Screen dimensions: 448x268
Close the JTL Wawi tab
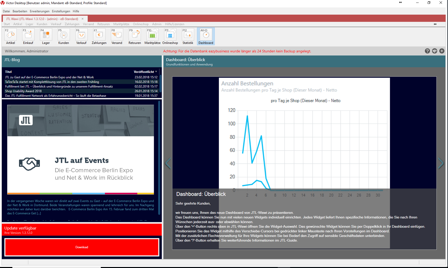point(83,19)
